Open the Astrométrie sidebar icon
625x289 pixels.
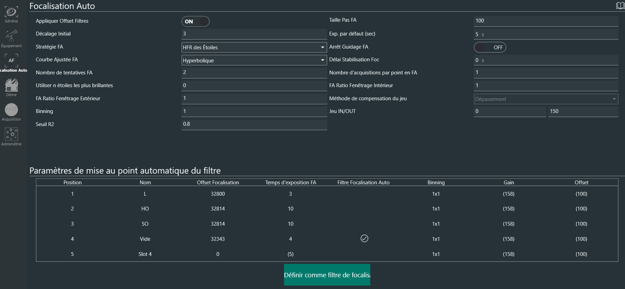(x=11, y=136)
